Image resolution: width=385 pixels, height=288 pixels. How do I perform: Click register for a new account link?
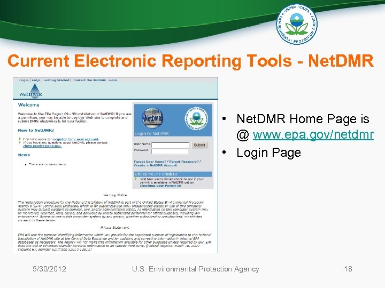tap(76, 139)
